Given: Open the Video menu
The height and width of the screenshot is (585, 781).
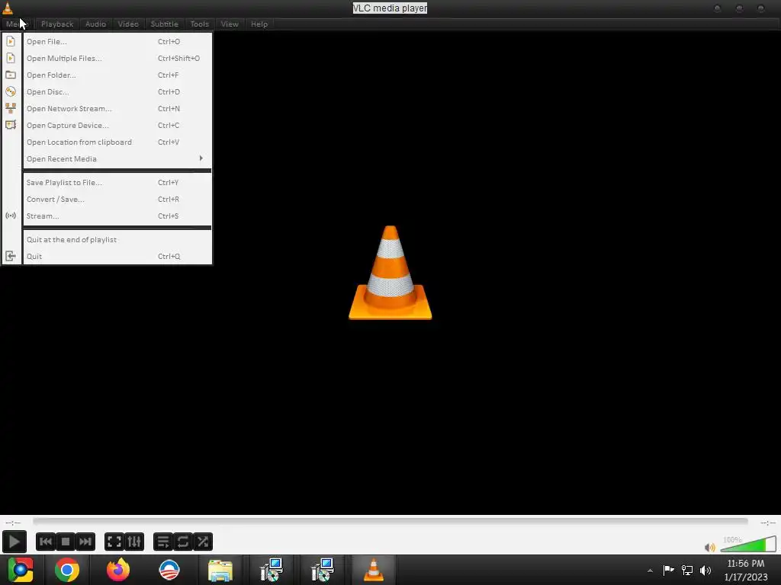Looking at the screenshot, I should 128,24.
